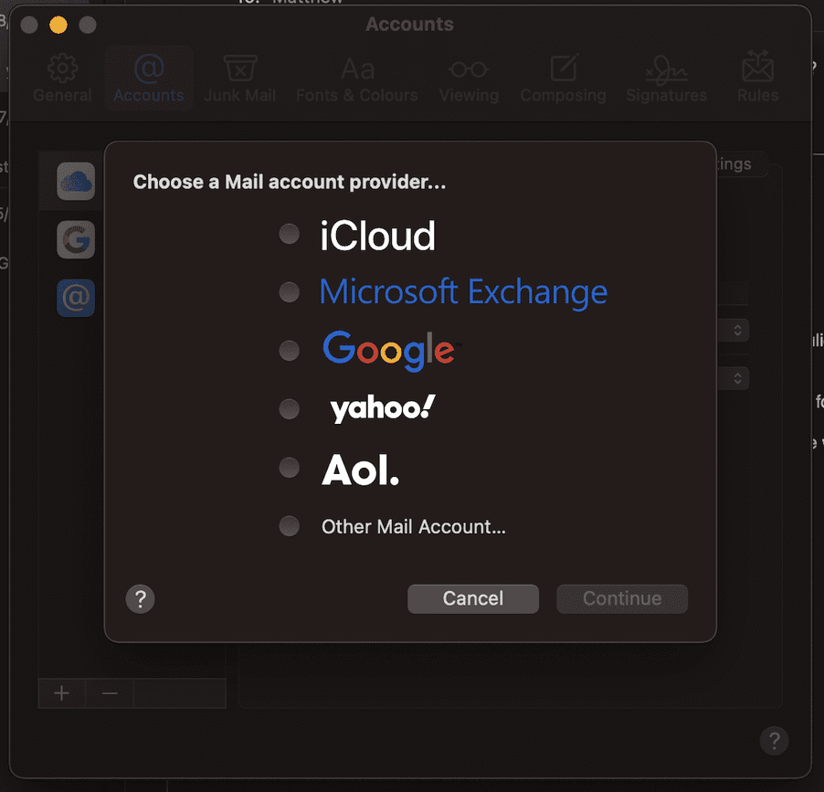Open the General preferences tab
This screenshot has width=824, height=792.
(62, 79)
